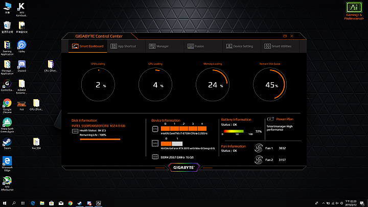Viewport: 368px width, 207px height.
Task: Open MSI Kombustor desktop shortcut
Action: pos(21,9)
